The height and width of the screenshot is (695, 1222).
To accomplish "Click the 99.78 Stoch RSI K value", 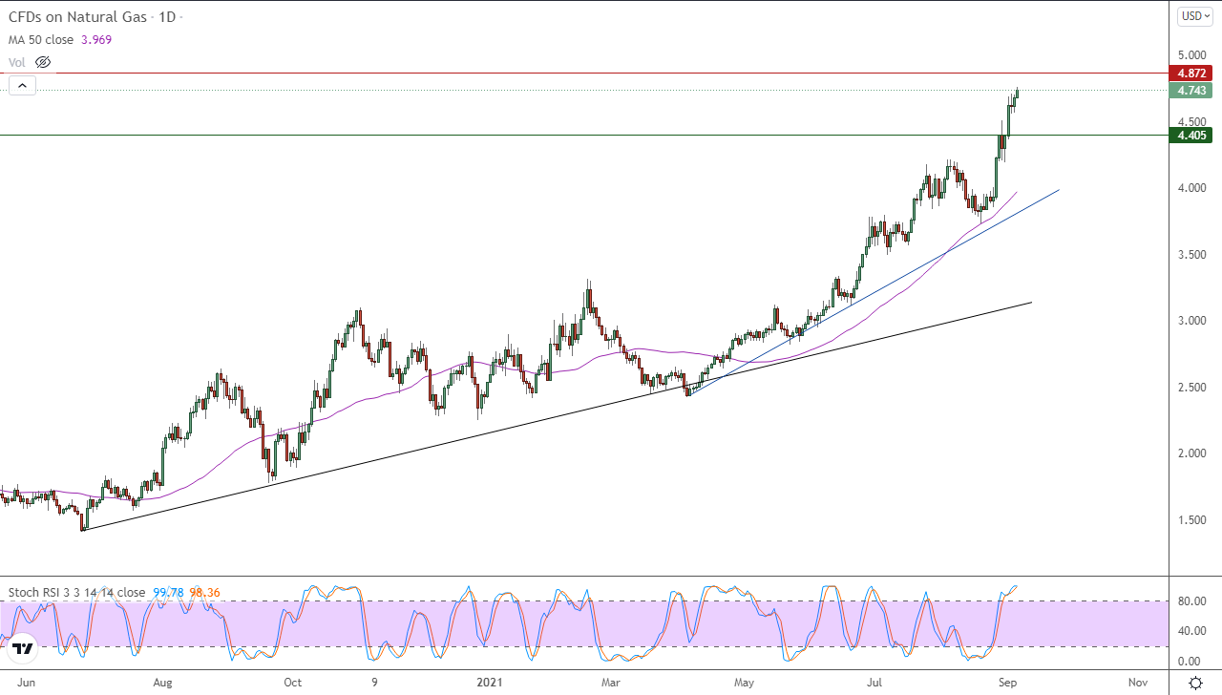I will (168, 592).
